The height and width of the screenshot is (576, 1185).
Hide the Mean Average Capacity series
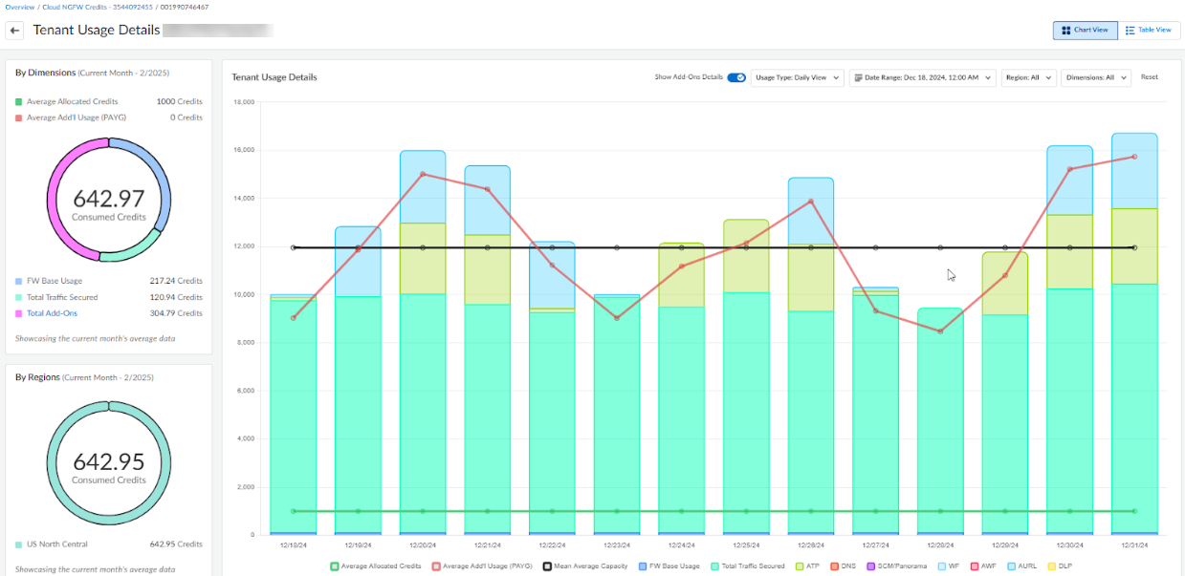point(583,566)
